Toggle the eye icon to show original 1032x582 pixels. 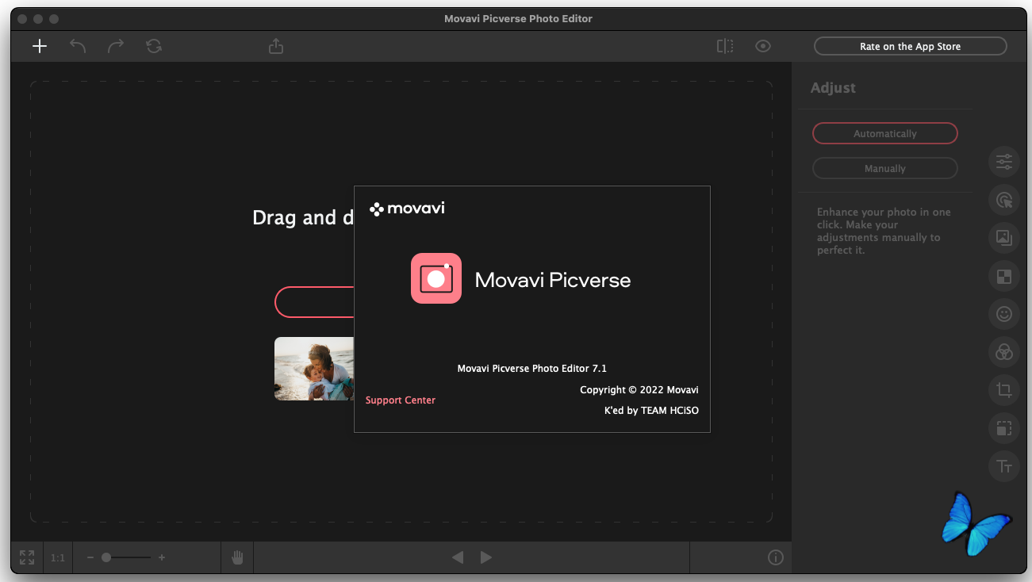[763, 46]
